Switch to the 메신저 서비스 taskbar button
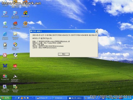This screenshot has height=100, width=133. pos(76,98)
